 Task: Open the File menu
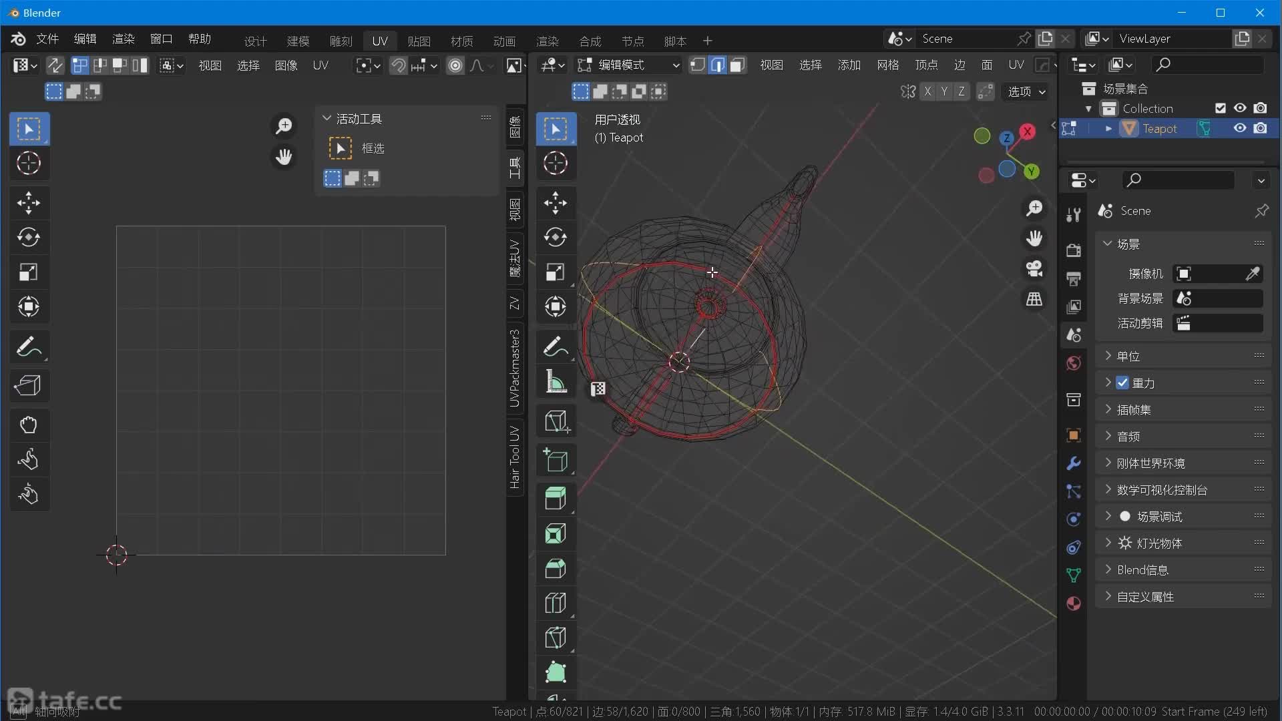pyautogui.click(x=47, y=39)
